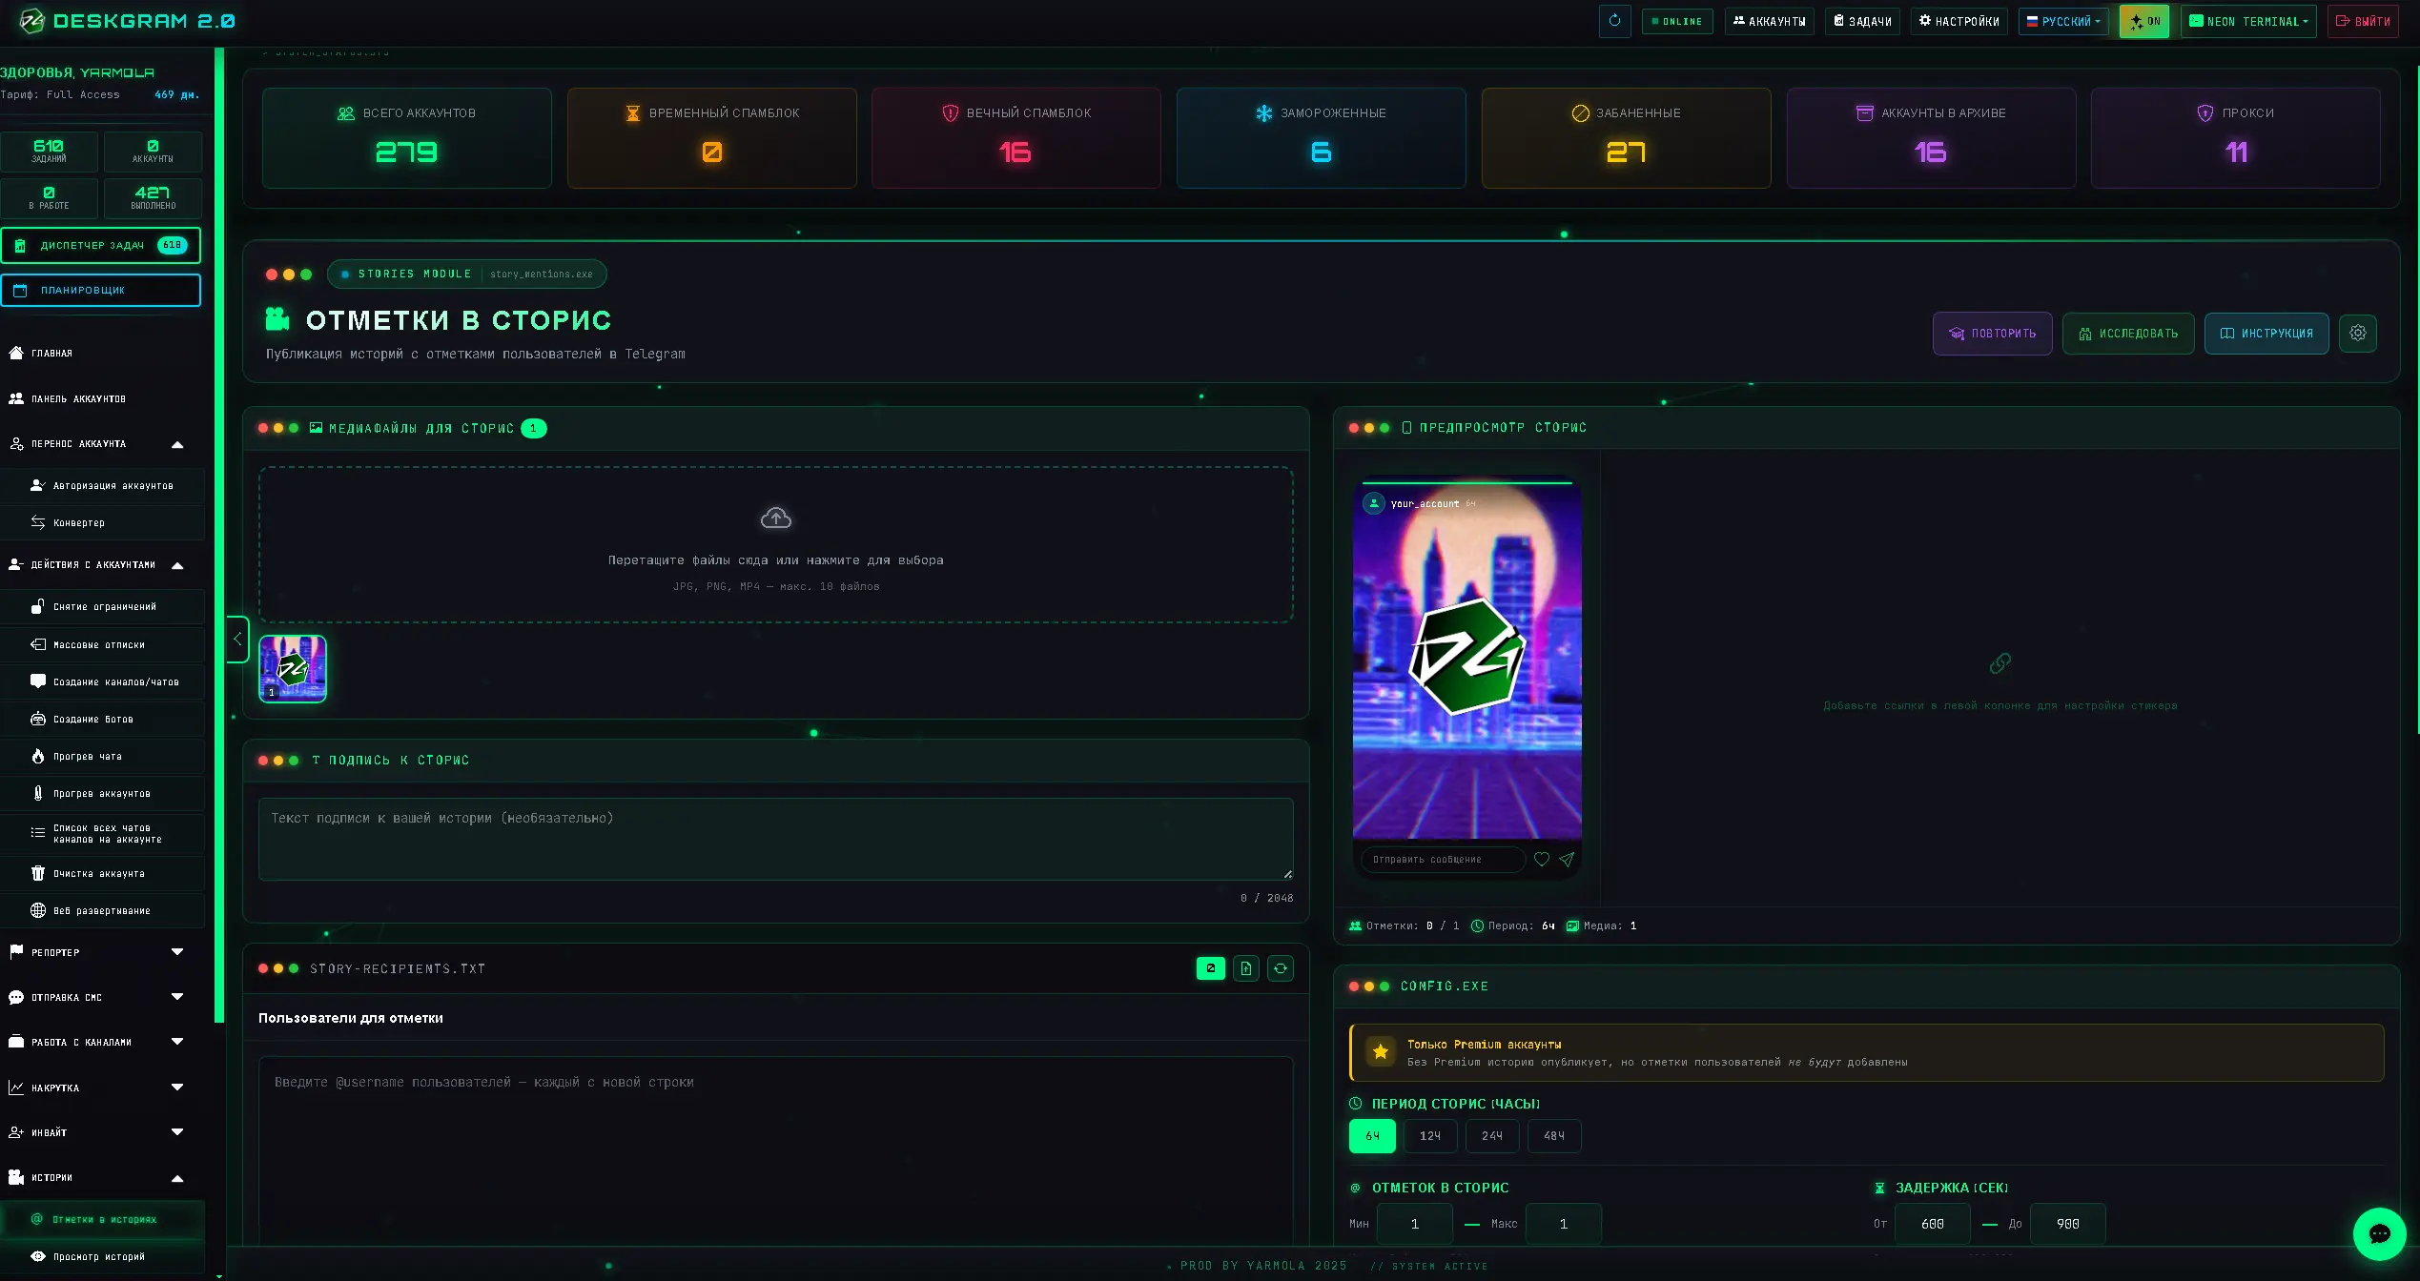The width and height of the screenshot is (2420, 1281).
Task: Open Задачи from the top bar
Action: (x=1863, y=21)
